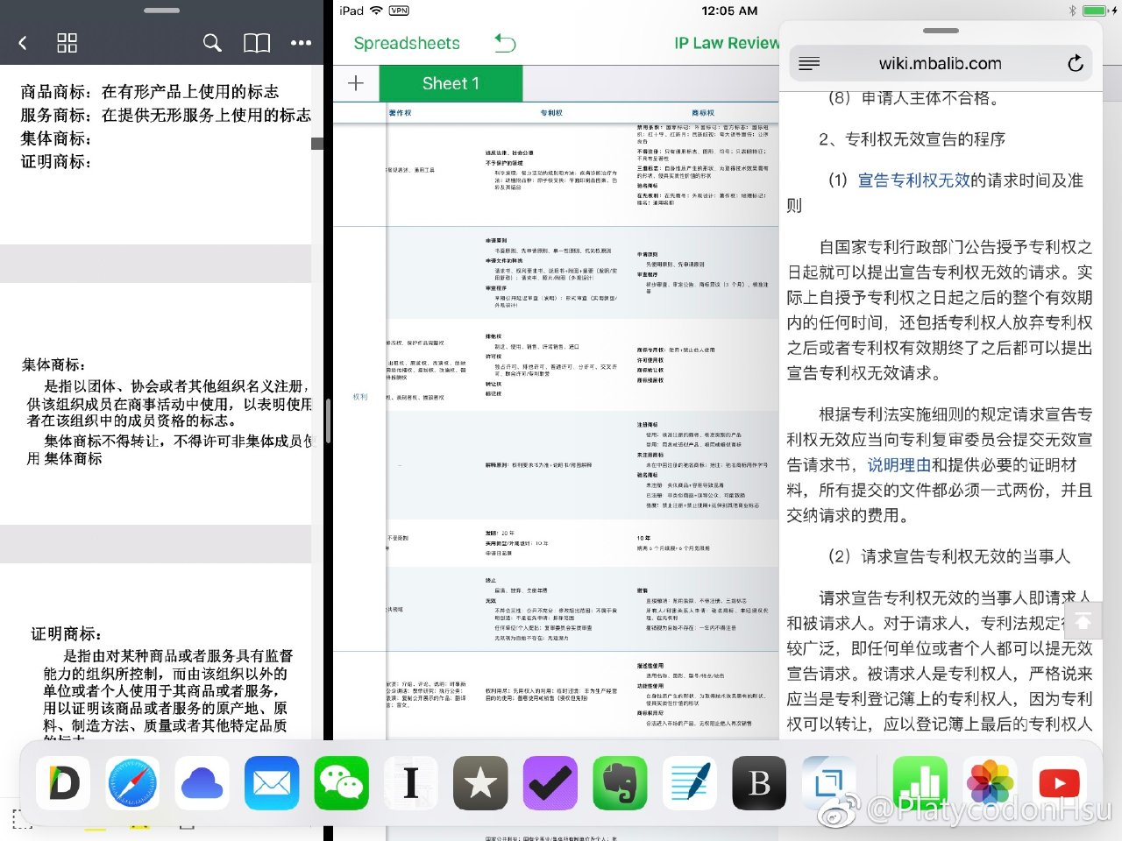
Task: Show reader view with the lines icon
Action: point(809,63)
